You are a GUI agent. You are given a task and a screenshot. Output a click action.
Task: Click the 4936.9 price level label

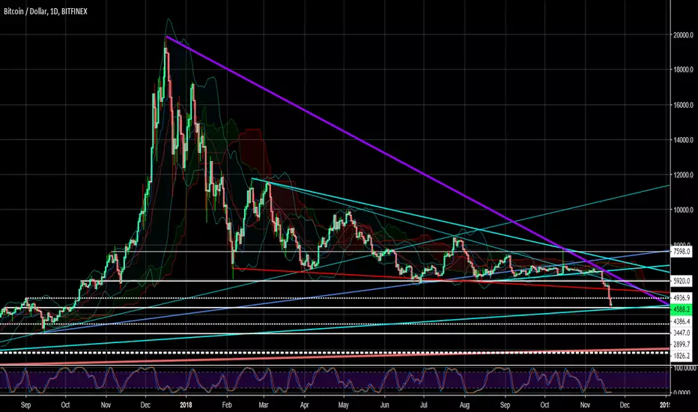pyautogui.click(x=682, y=297)
